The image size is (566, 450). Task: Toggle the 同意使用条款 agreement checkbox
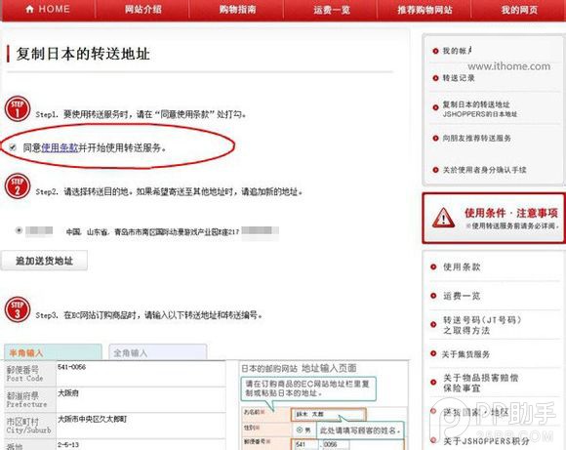coord(13,147)
